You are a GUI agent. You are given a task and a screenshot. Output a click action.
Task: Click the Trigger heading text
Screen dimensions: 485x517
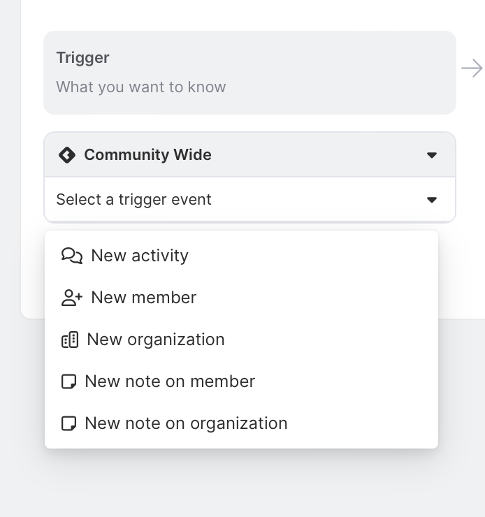coord(82,58)
